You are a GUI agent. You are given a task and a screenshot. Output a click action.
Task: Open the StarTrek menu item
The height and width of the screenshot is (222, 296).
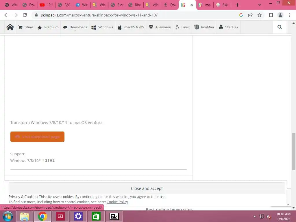click(x=228, y=27)
